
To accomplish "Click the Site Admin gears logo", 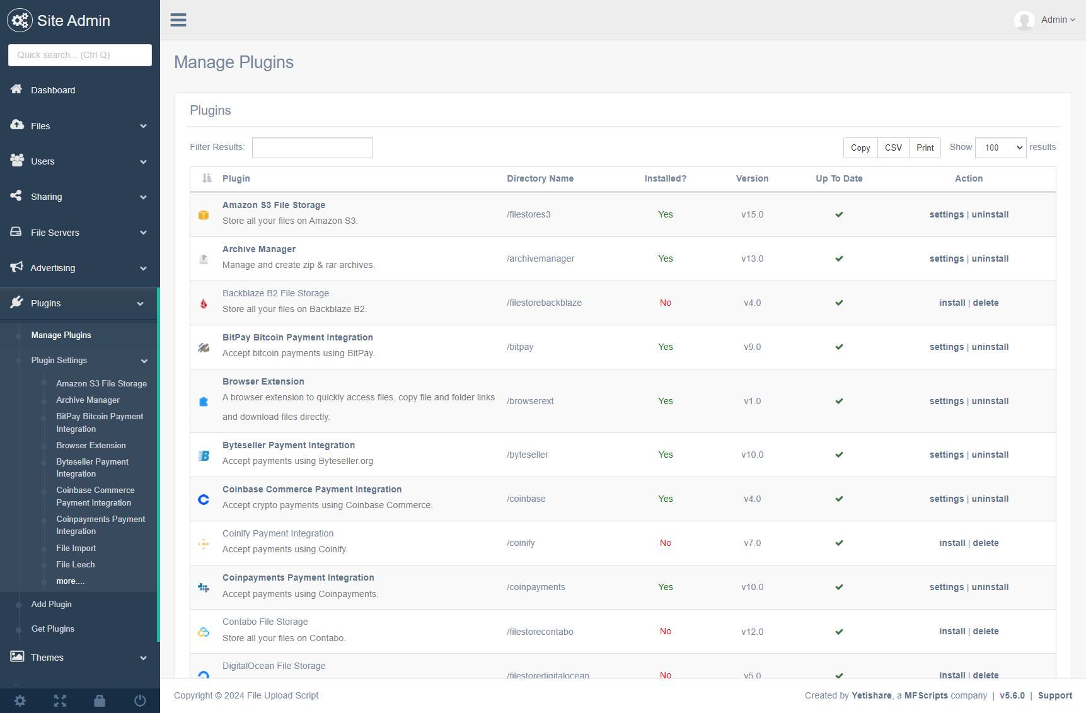I will tap(20, 21).
